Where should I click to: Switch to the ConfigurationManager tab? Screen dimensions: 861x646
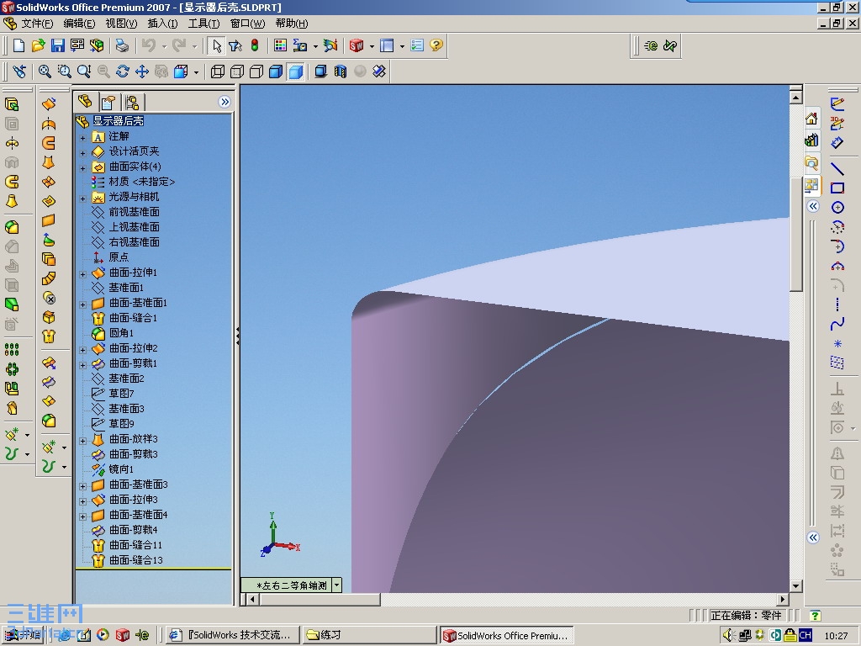pyautogui.click(x=132, y=102)
